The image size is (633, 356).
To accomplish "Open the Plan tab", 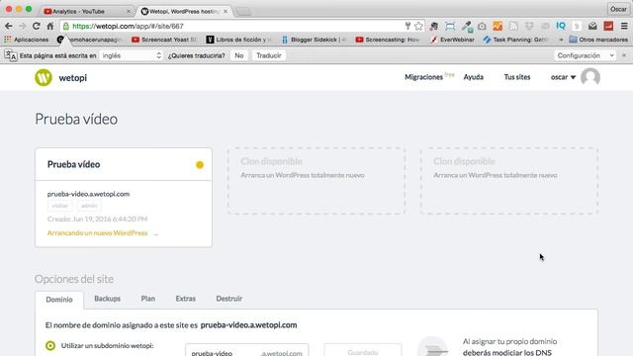I will [147, 299].
